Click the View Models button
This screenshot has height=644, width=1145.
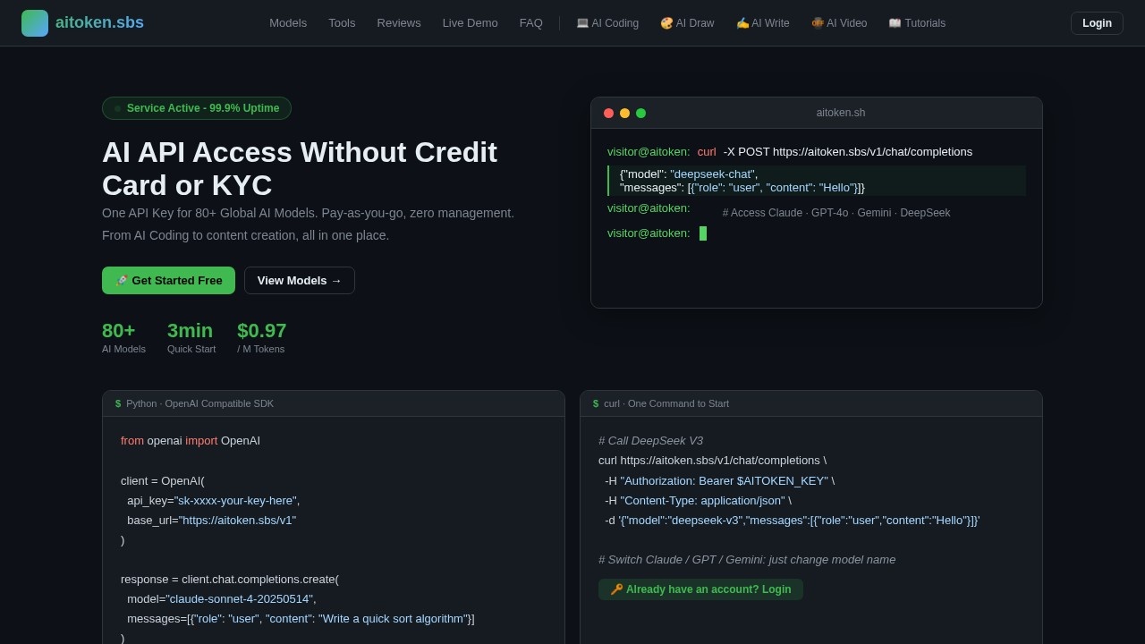[x=300, y=280]
